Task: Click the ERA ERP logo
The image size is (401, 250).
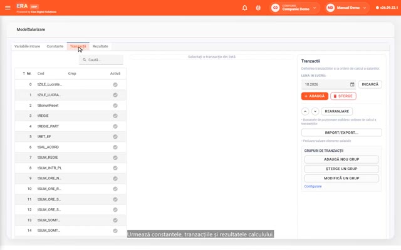Action: [28, 6]
